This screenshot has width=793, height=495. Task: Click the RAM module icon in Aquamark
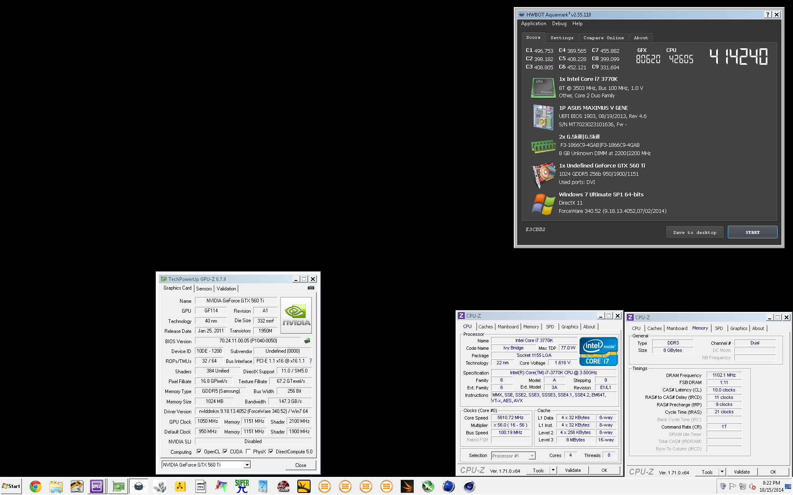click(543, 146)
